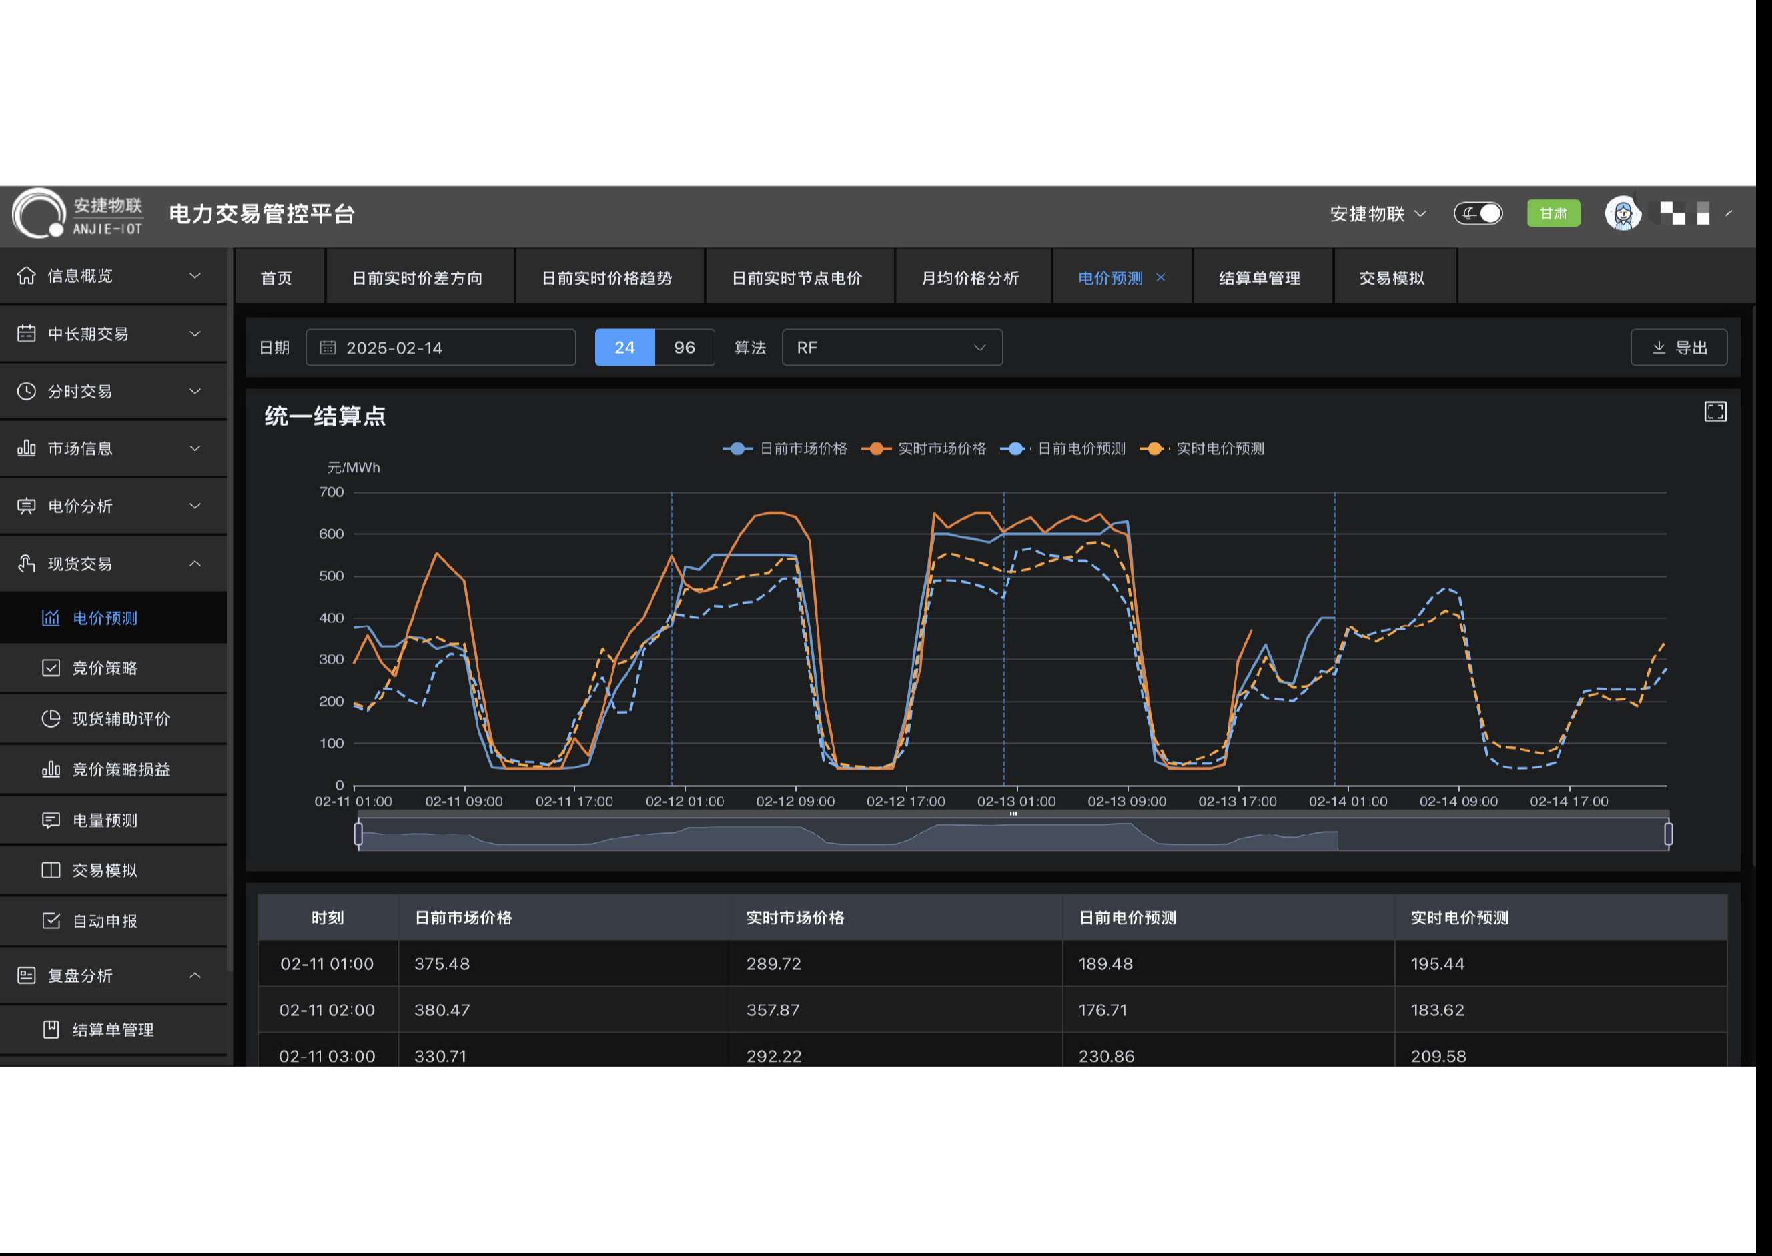The height and width of the screenshot is (1256, 1772).
Task: Toggle the dark mode theme switch
Action: tap(1477, 213)
